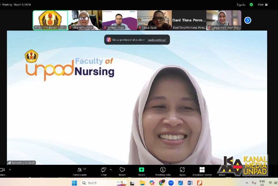
Task: Click the Sign in button
Action: (x=241, y=5)
